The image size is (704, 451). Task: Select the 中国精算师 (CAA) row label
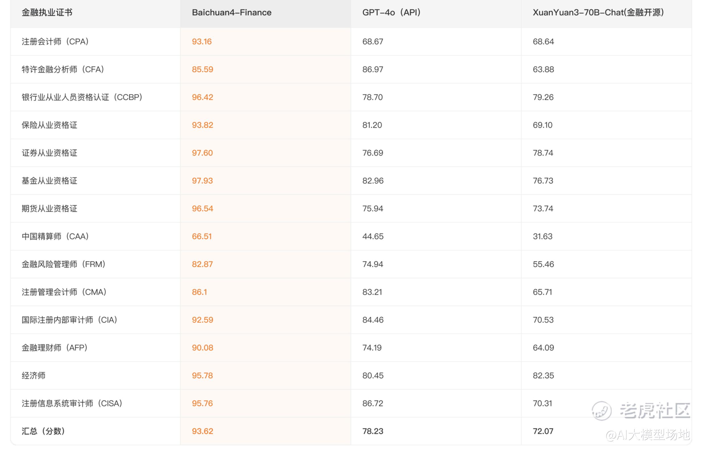[x=55, y=236]
